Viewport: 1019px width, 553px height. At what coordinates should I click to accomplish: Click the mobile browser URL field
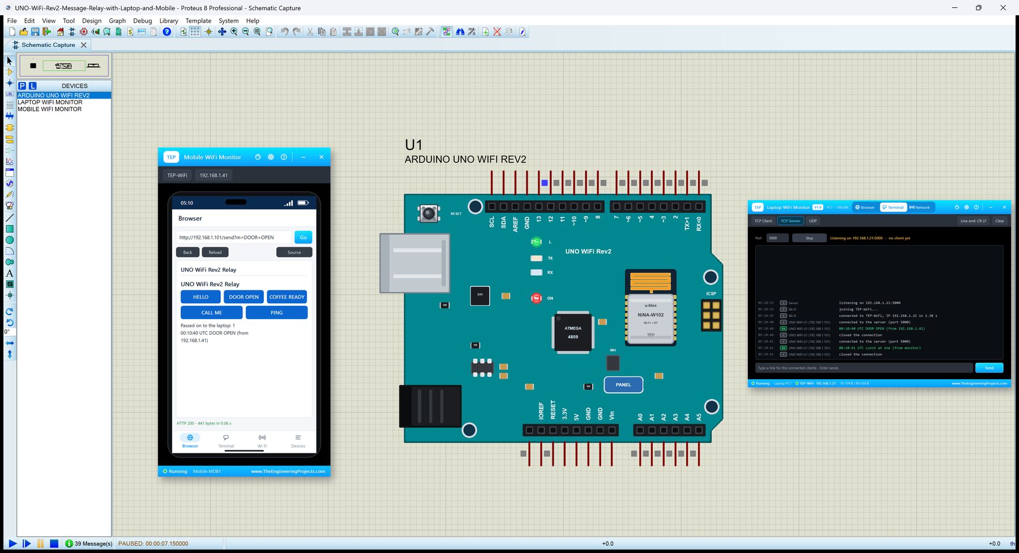click(x=234, y=237)
